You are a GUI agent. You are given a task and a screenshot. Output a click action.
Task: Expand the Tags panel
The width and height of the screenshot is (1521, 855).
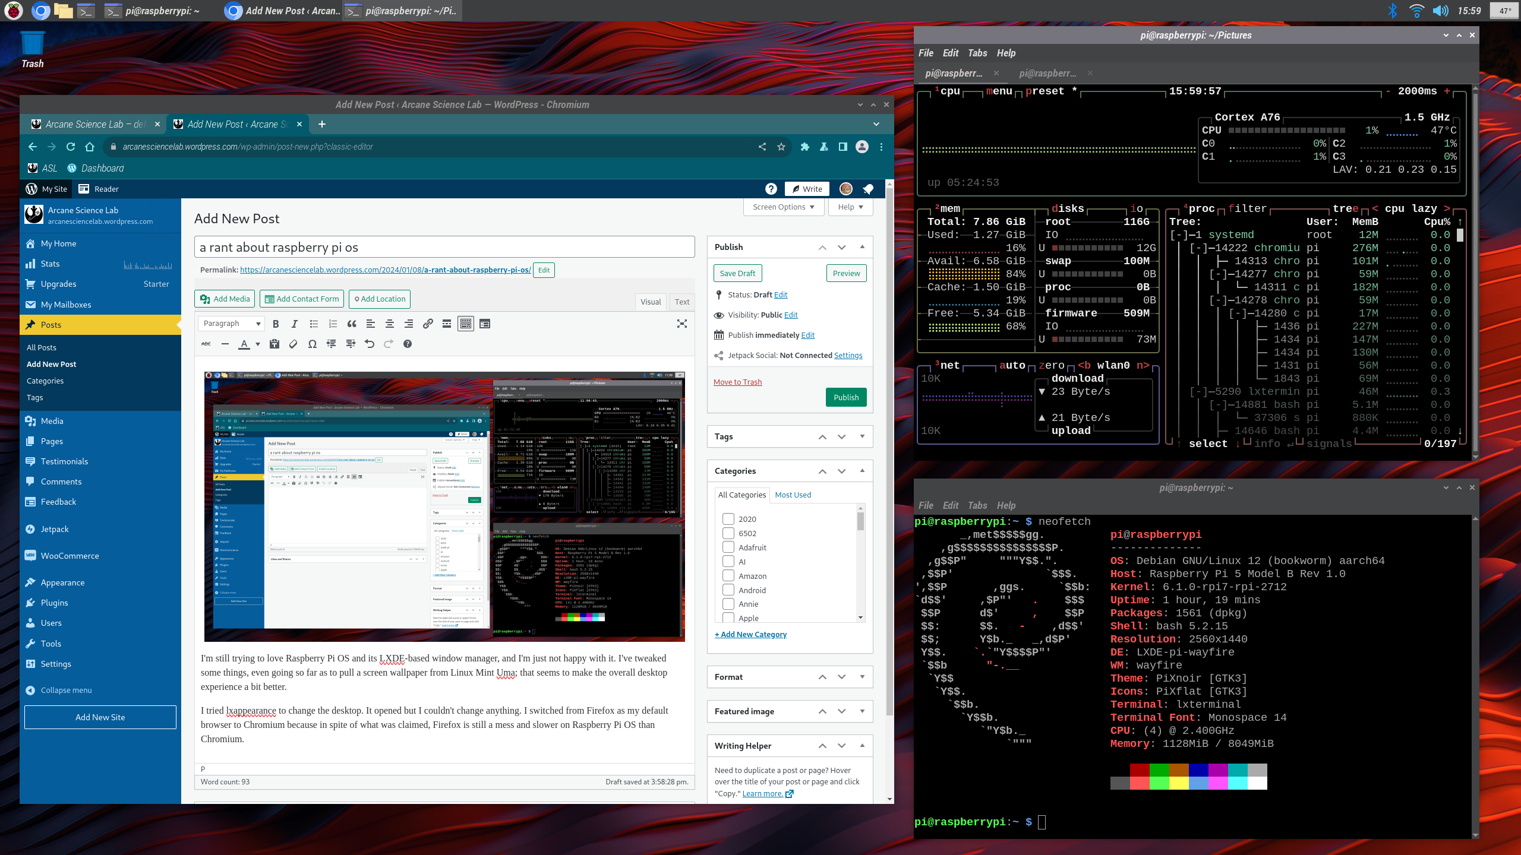[862, 436]
